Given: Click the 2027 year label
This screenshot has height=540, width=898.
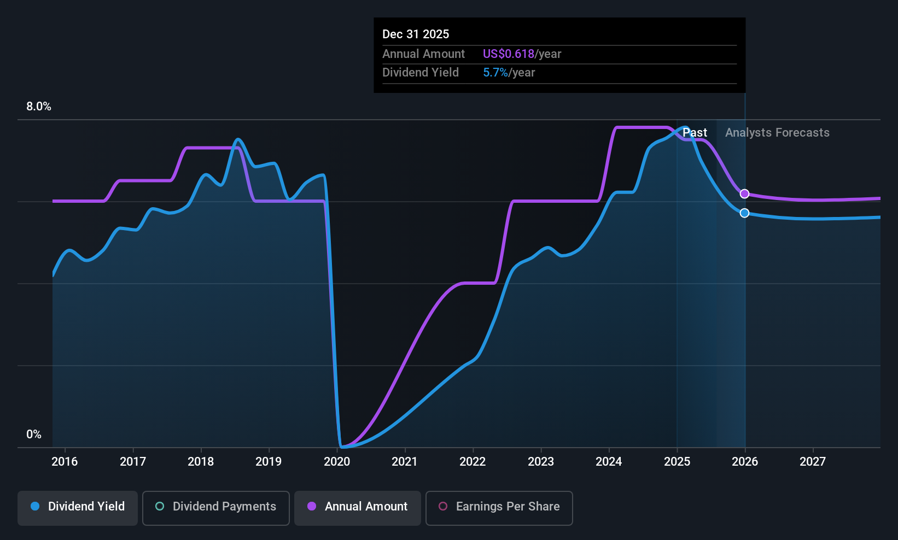Looking at the screenshot, I should pos(813,461).
